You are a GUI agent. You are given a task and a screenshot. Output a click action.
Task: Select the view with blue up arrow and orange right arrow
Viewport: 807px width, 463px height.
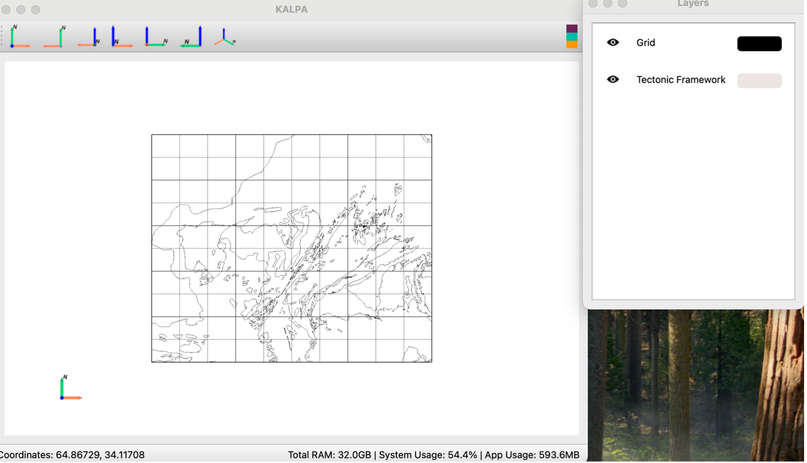pyautogui.click(x=122, y=37)
